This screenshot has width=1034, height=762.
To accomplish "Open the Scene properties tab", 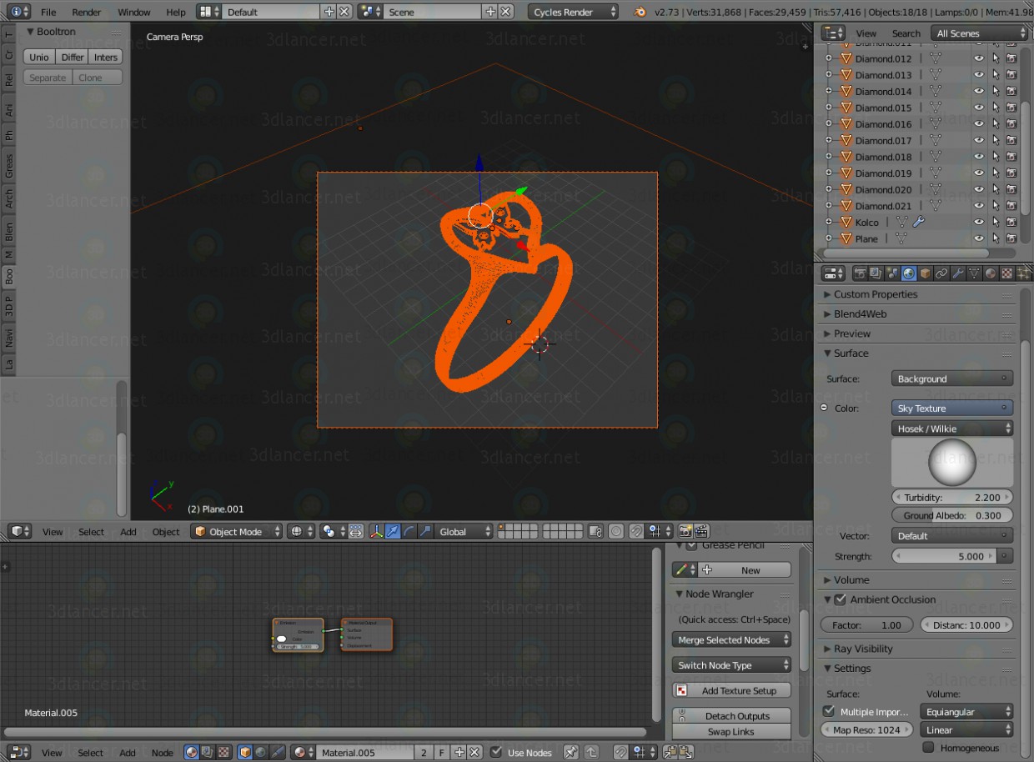I will pyautogui.click(x=892, y=273).
